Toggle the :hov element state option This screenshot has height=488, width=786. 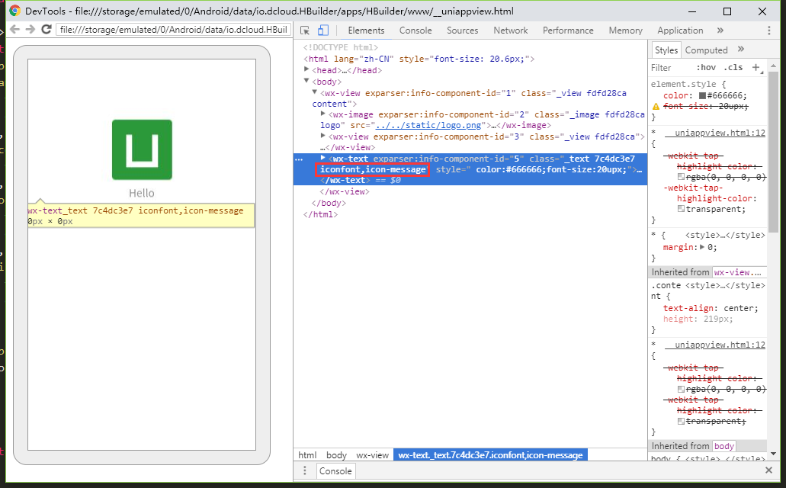(706, 67)
